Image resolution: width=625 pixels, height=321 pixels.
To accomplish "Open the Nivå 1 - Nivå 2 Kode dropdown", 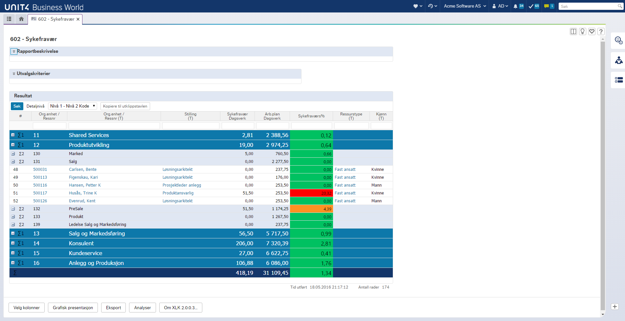I will 73,106.
